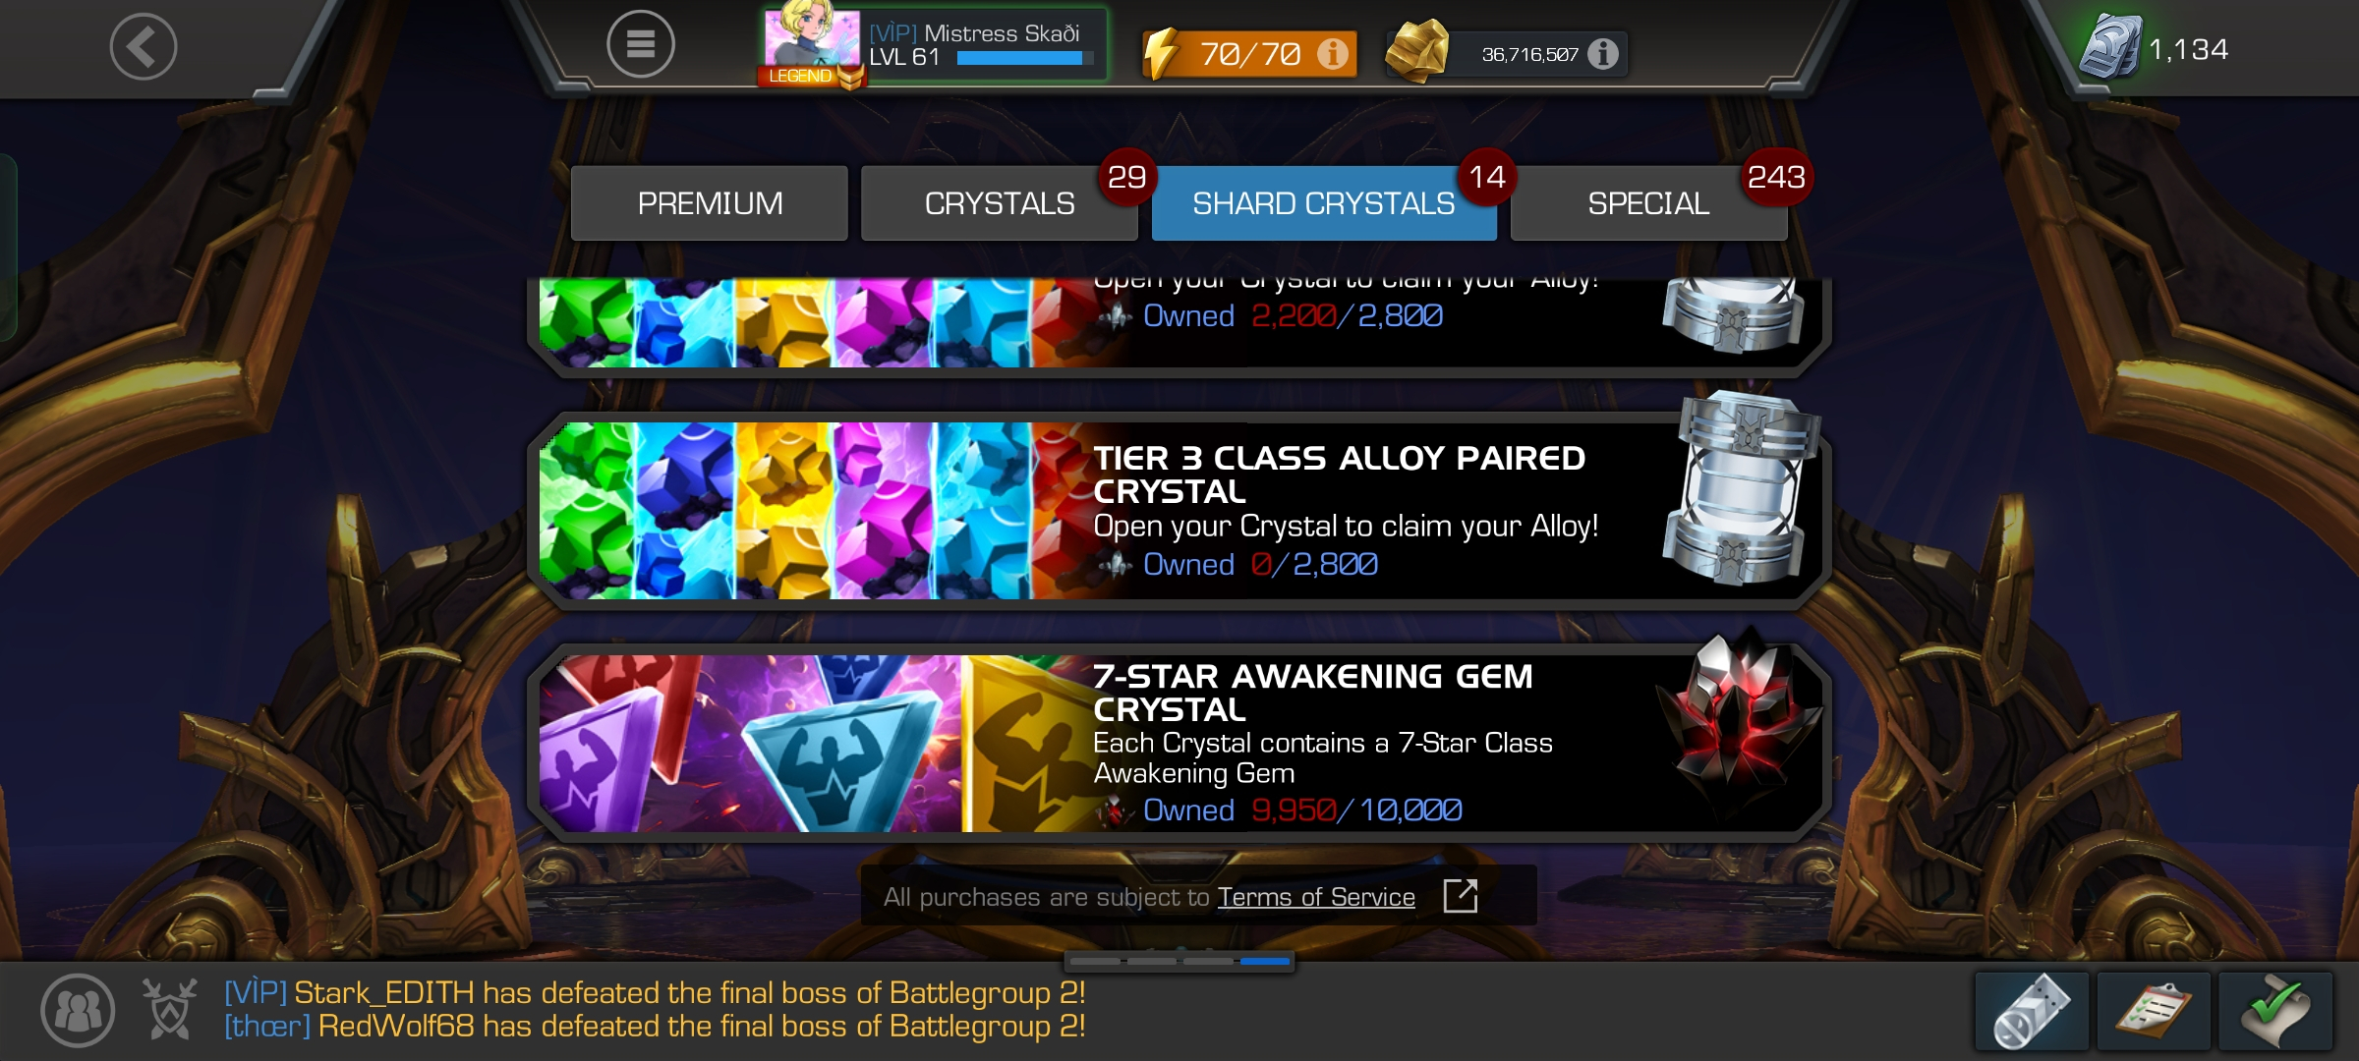Switch to the PREMIUM tab
The height and width of the screenshot is (1061, 2359).
[x=710, y=203]
